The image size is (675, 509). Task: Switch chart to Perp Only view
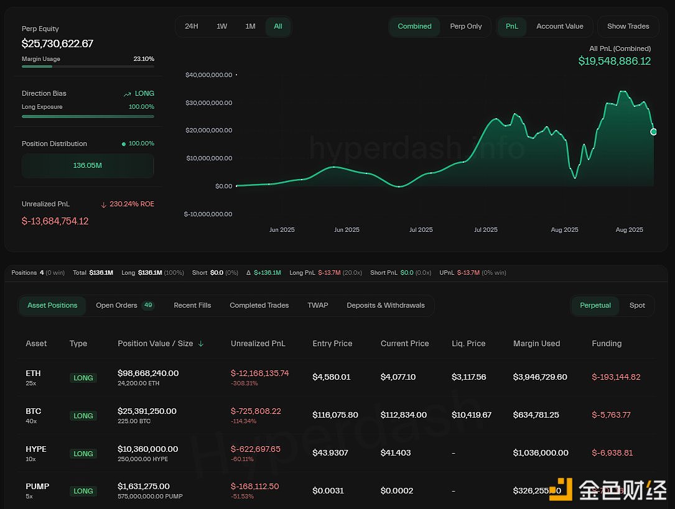466,26
